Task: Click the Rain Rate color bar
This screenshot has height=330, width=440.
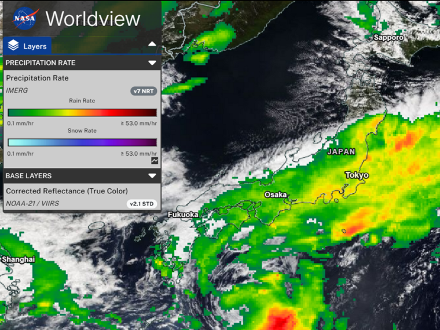Action: [82, 112]
